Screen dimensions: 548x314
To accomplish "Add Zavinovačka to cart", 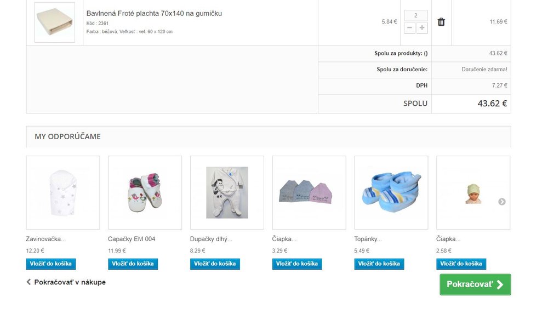I will click(50, 264).
